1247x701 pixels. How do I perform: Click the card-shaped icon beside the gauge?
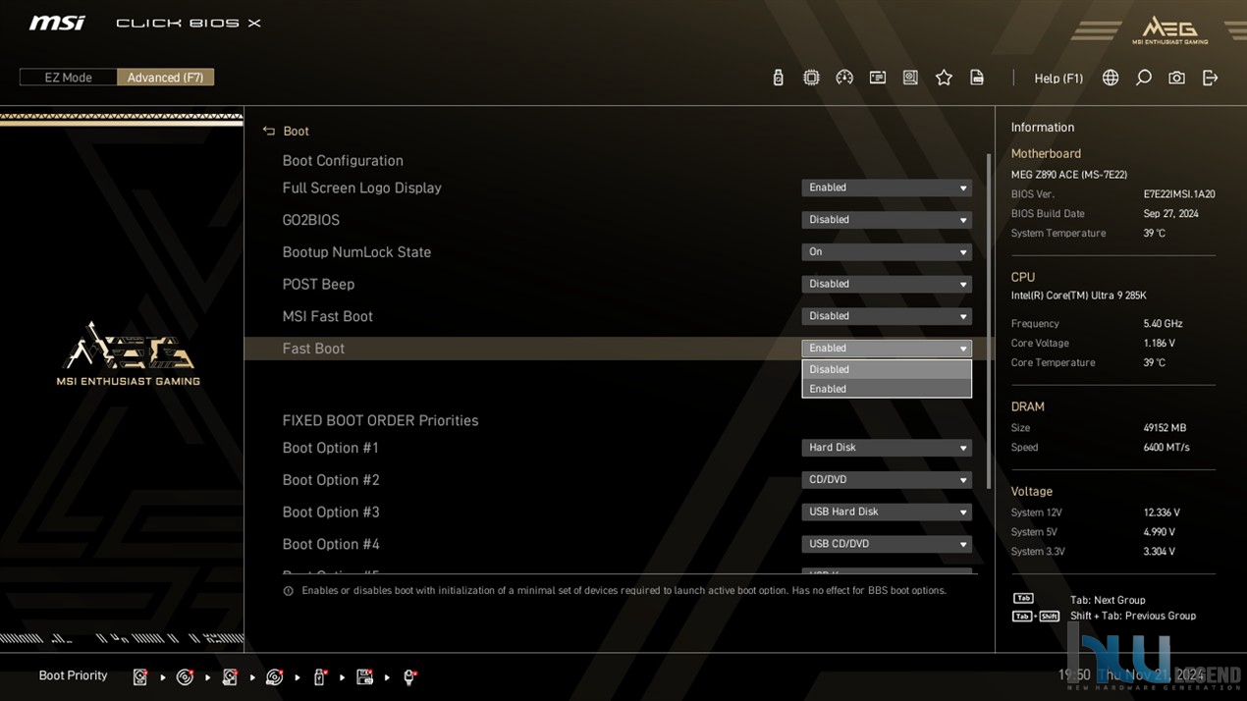[878, 78]
